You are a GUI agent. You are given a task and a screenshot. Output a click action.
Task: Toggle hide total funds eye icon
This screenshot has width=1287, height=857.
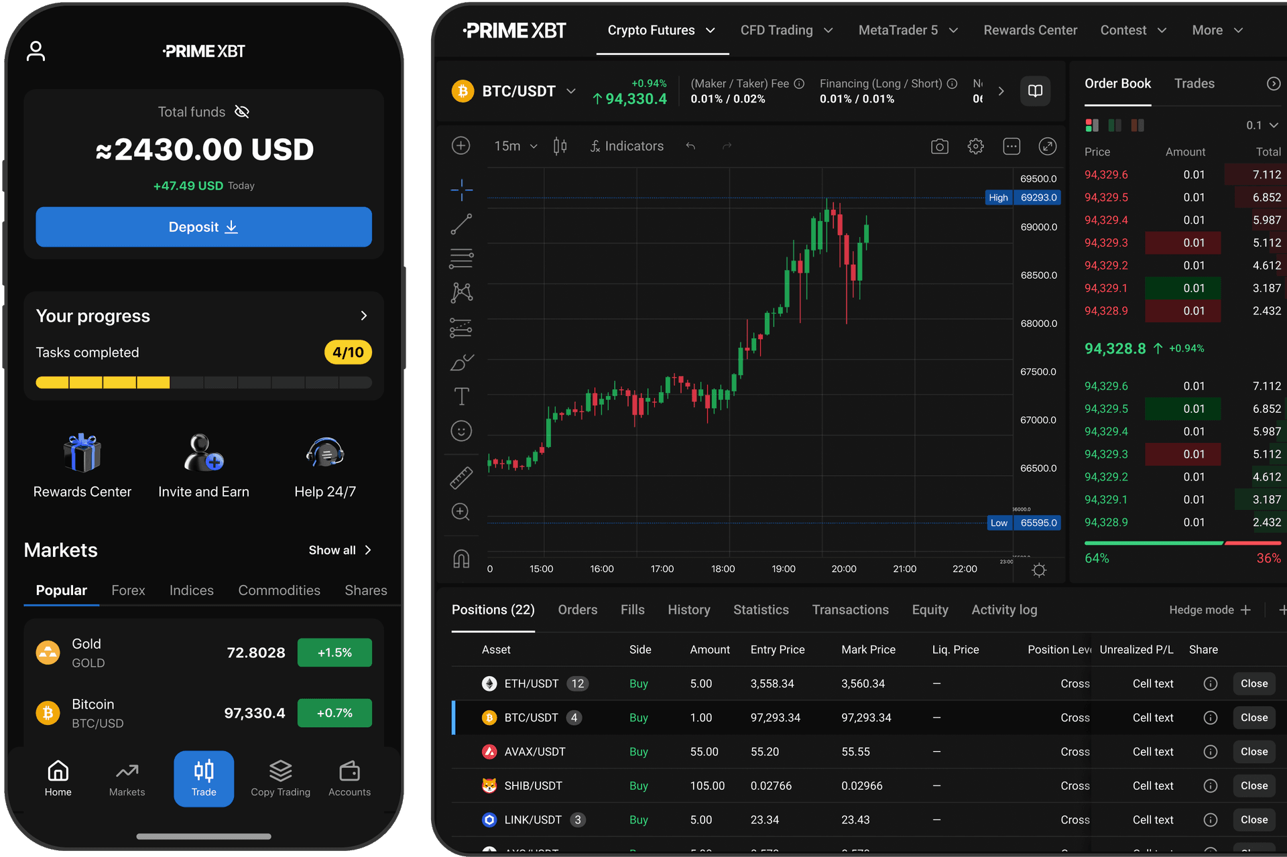[x=242, y=112]
